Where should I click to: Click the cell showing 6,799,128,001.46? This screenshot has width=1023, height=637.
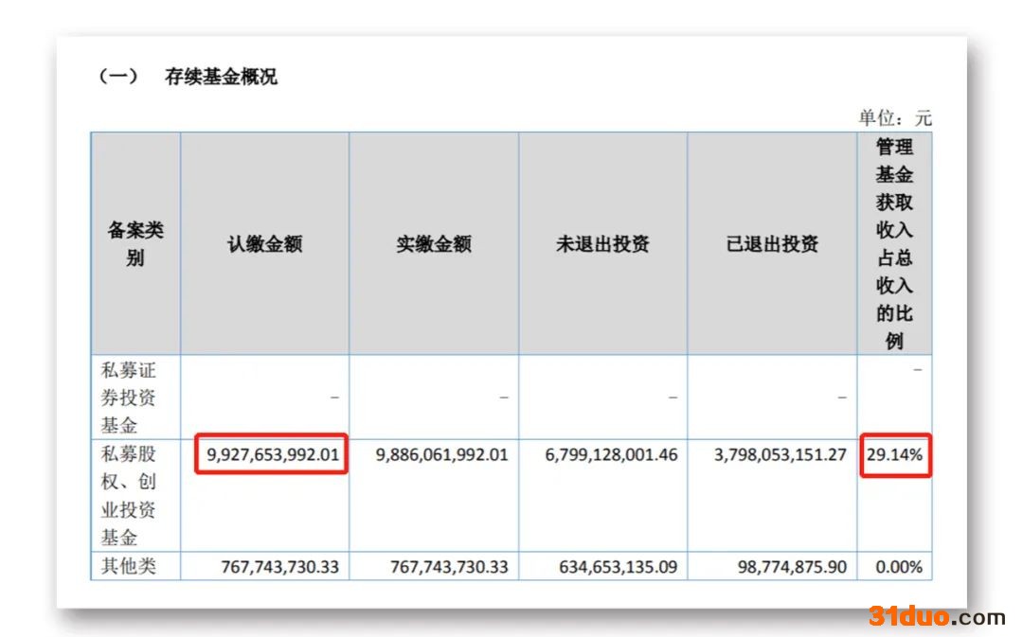611,454
